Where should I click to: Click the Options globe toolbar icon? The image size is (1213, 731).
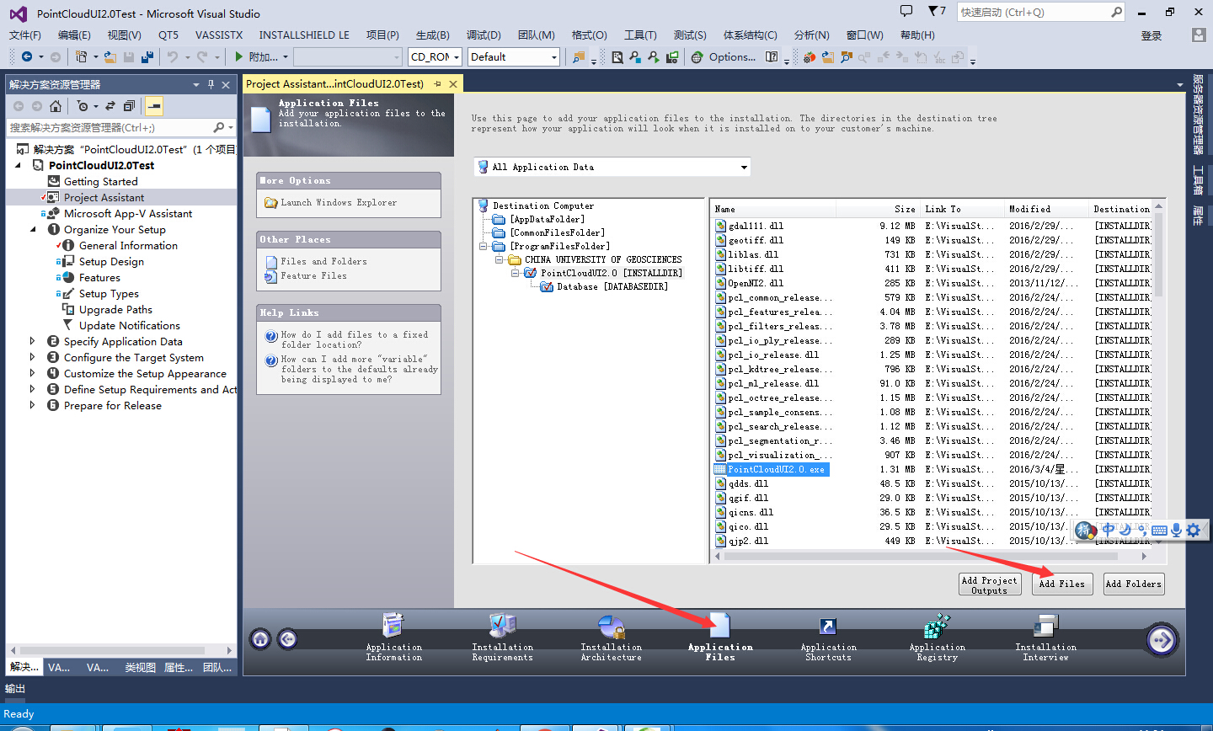(697, 56)
